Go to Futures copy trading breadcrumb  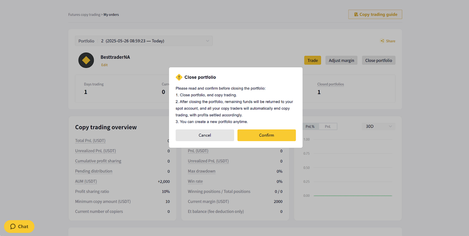coord(84,15)
